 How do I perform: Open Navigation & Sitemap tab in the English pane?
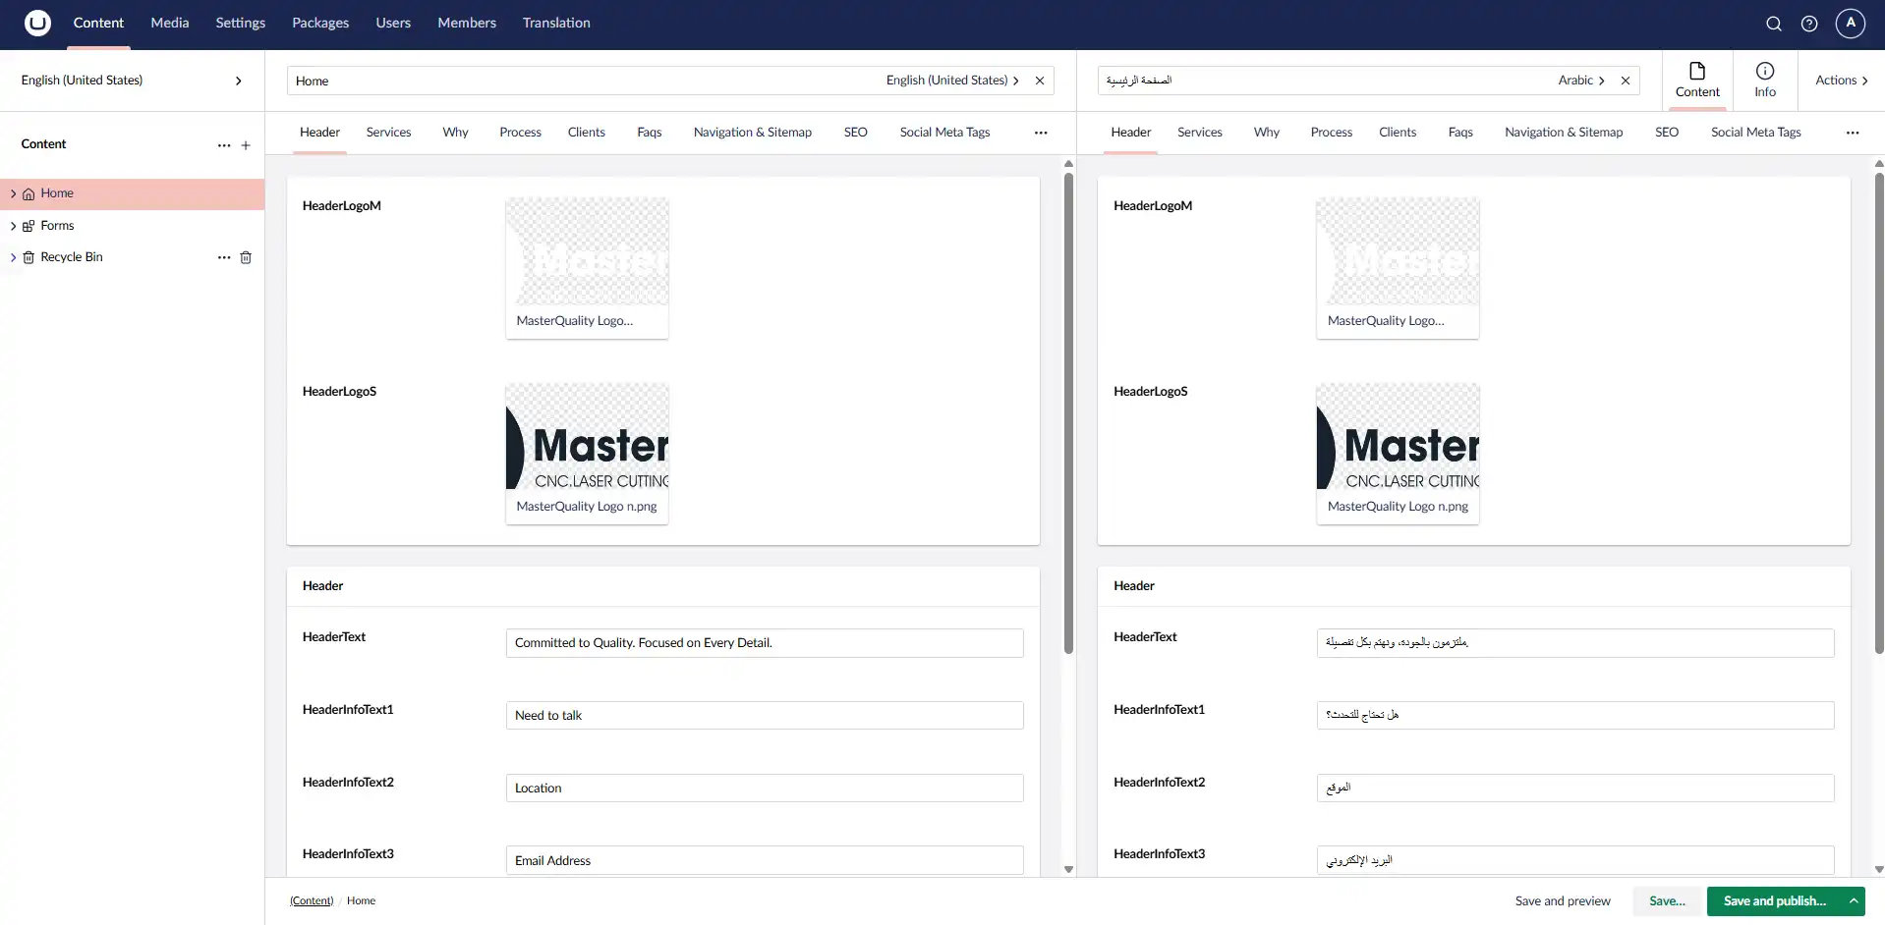753,133
